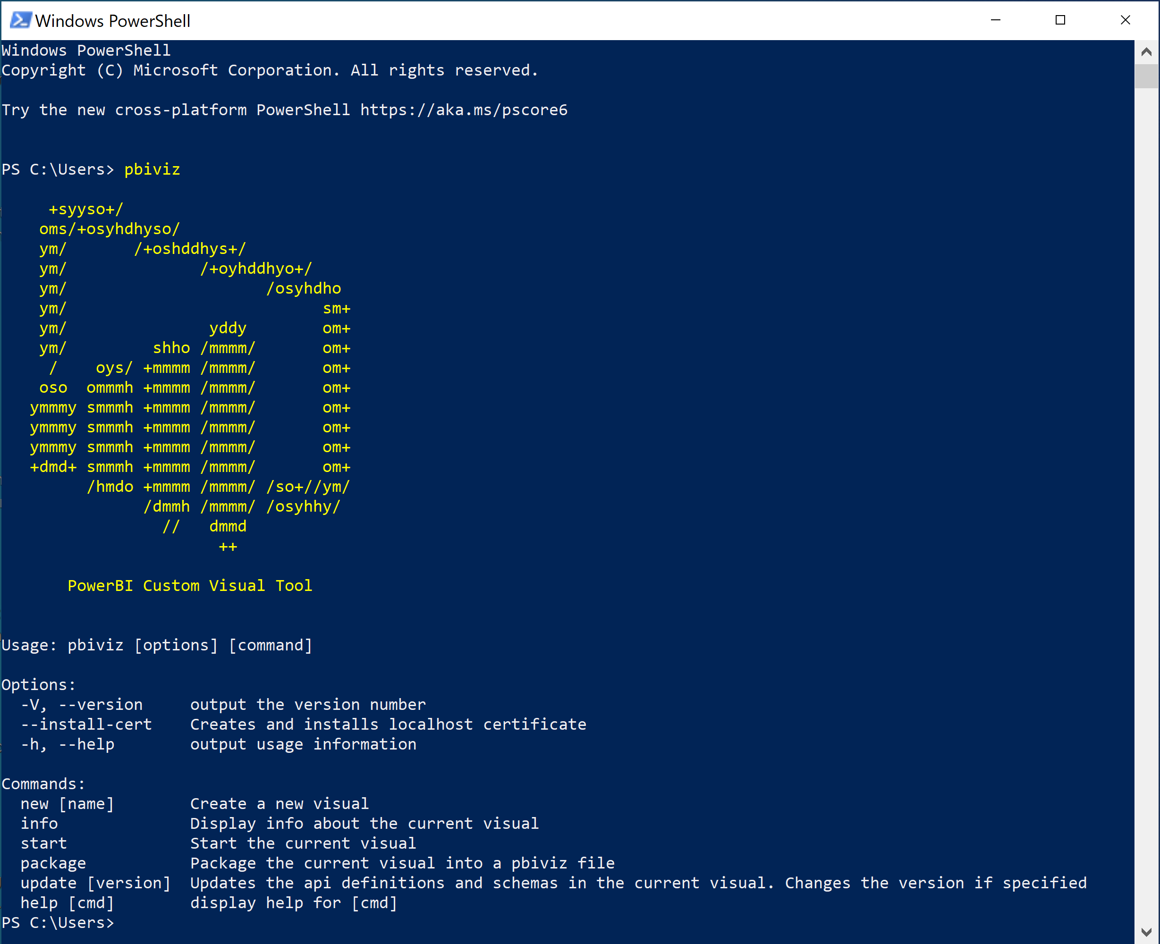Image resolution: width=1160 pixels, height=944 pixels.
Task: Click the 'new [name]' command text
Action: click(x=64, y=803)
